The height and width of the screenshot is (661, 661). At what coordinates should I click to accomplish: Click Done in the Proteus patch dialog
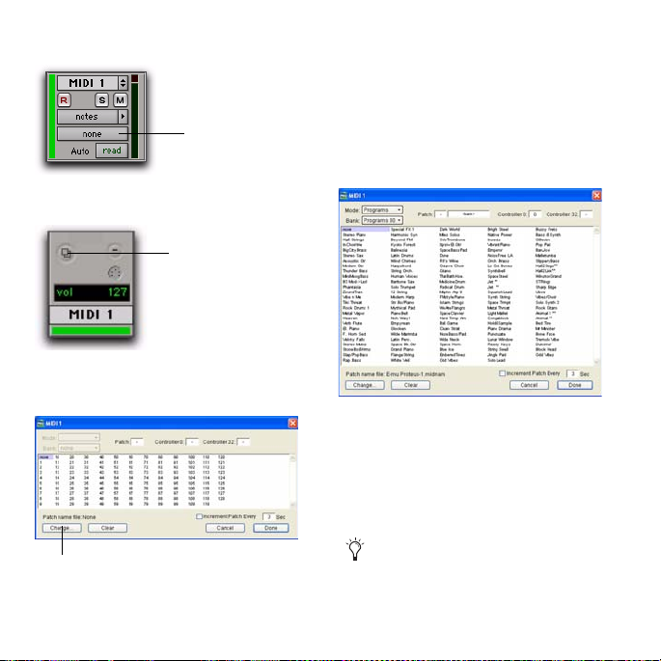click(x=574, y=385)
